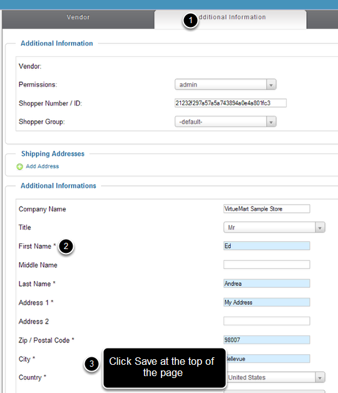
Task: Open the Add Address link
Action: (x=43, y=166)
